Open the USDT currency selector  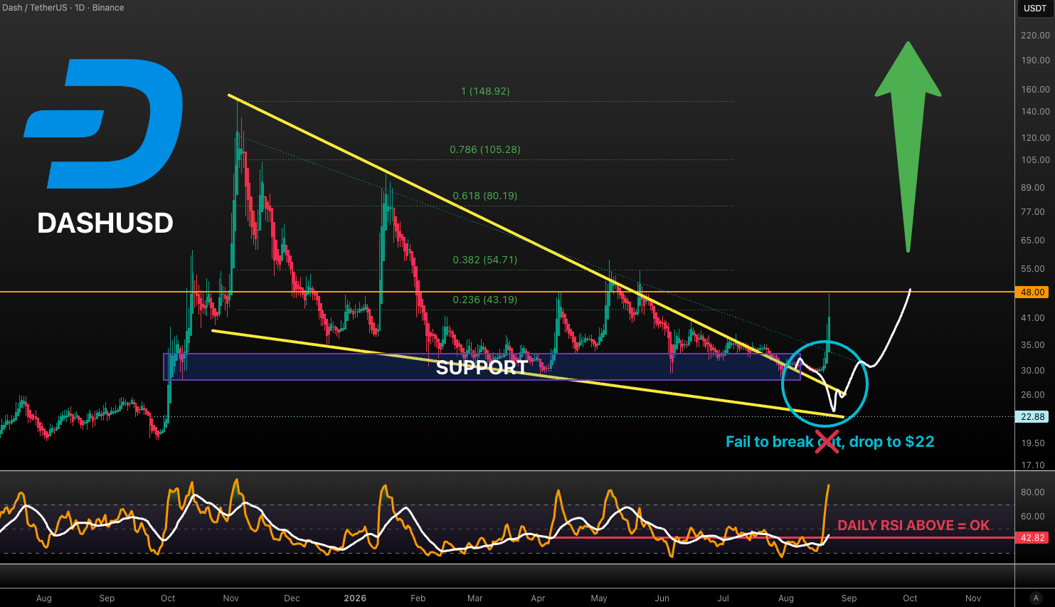pyautogui.click(x=1035, y=9)
